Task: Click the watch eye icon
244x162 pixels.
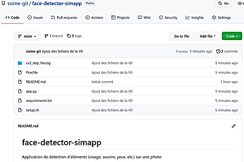Action: (x=240, y=3)
